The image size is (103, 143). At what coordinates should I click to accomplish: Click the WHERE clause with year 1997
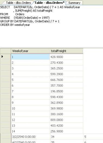pos(25,18)
